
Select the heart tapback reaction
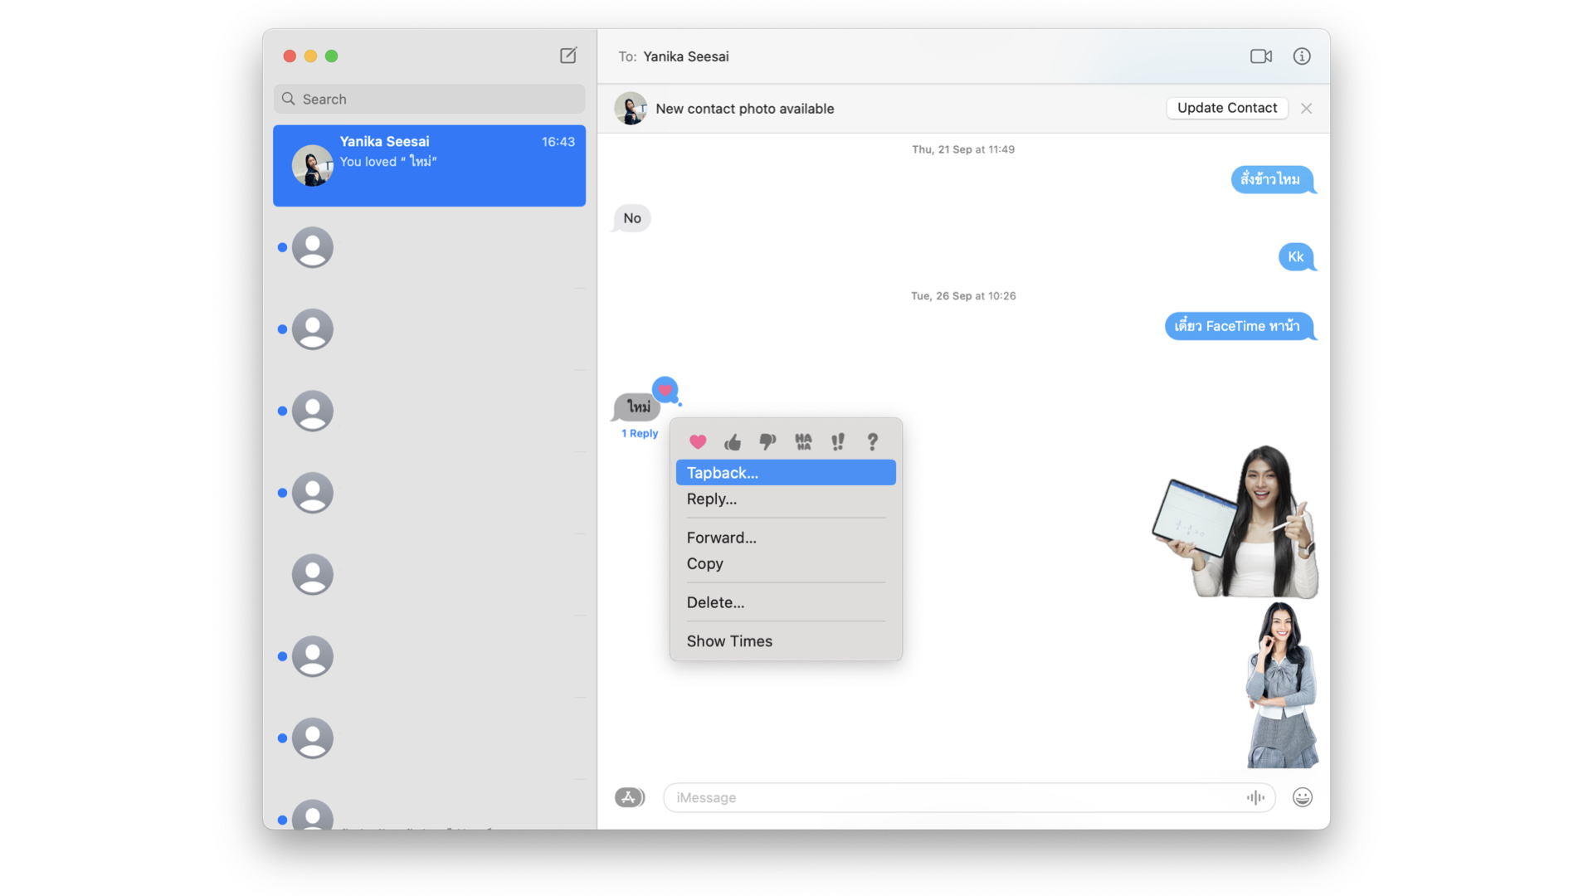click(x=698, y=442)
